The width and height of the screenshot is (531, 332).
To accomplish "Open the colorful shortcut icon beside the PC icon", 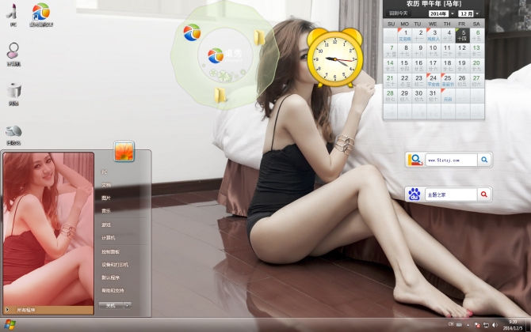I will click(41, 15).
